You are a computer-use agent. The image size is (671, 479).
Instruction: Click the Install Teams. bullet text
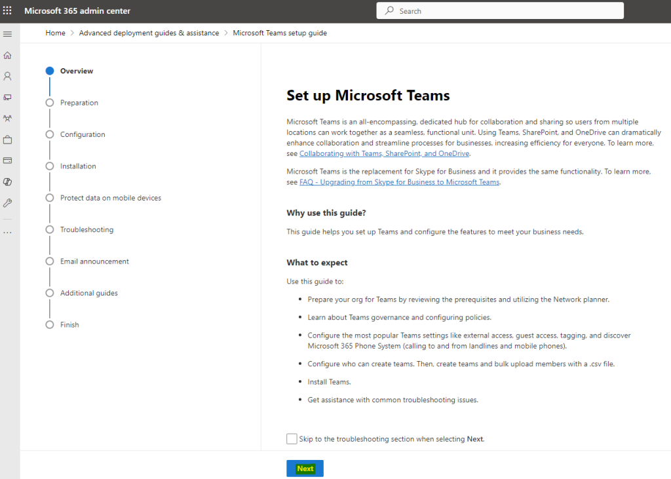329,382
